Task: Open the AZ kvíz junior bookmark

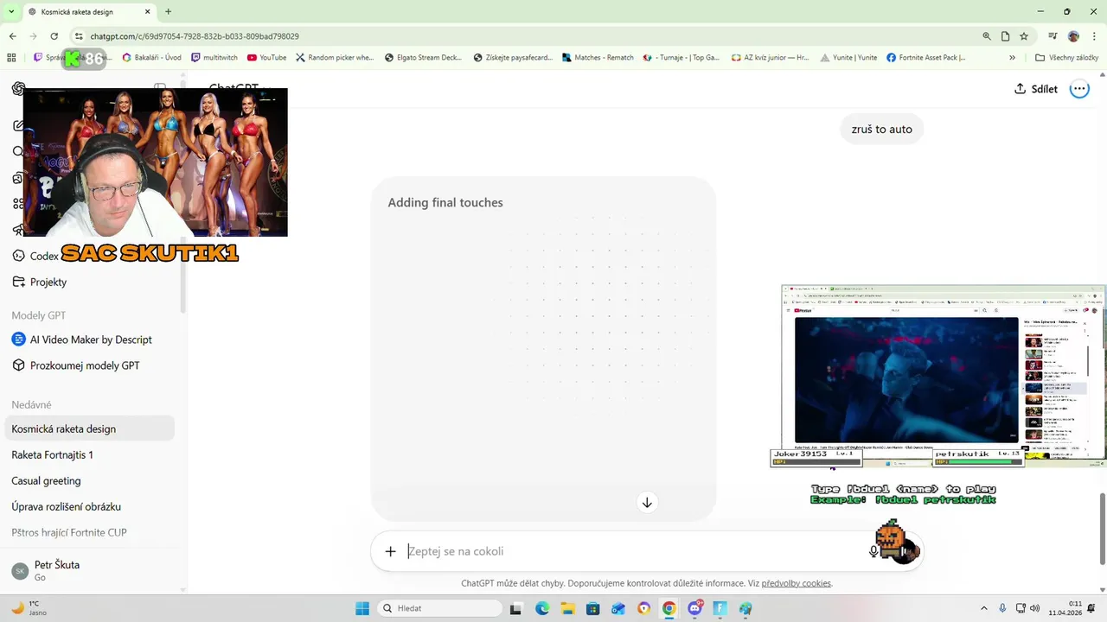Action: pos(771,58)
